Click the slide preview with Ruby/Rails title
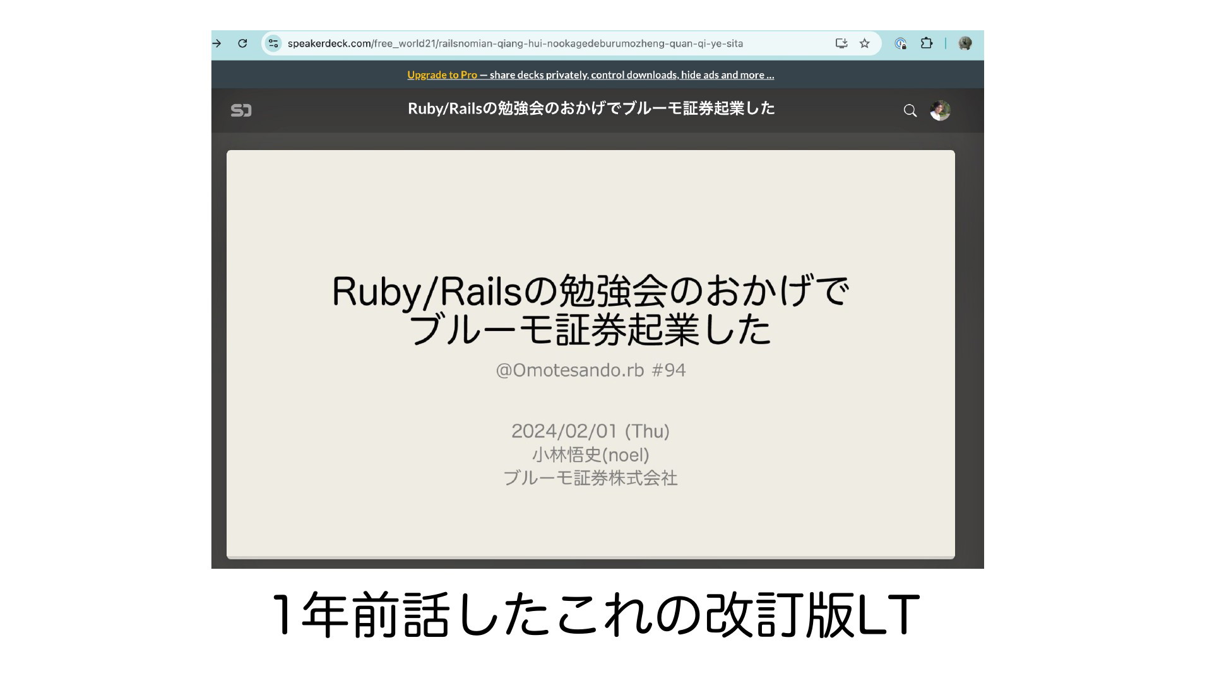The image size is (1212, 681). (x=590, y=354)
